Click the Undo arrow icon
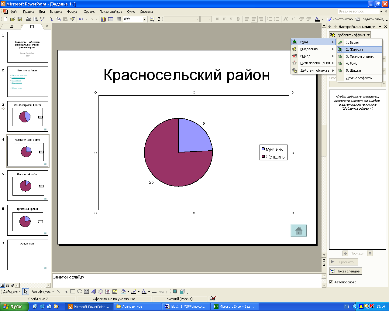Viewport: 389px width, 311px height. pyautogui.click(x=81, y=19)
